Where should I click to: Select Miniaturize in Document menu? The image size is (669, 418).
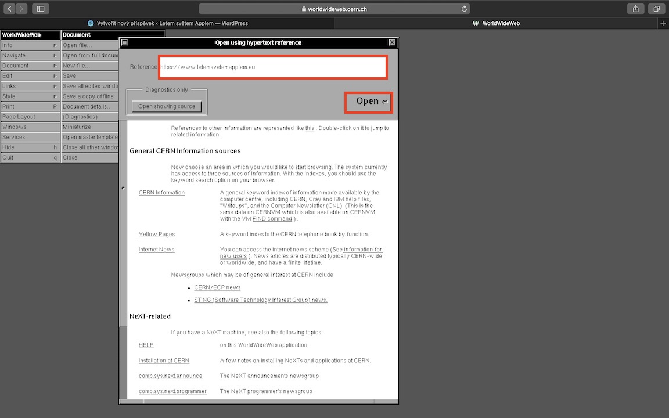point(90,127)
